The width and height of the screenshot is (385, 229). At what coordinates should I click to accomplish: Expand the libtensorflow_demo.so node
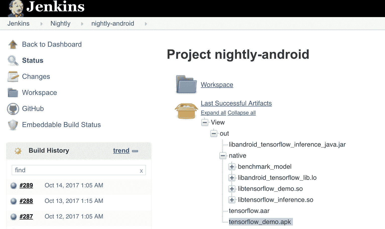232,189
